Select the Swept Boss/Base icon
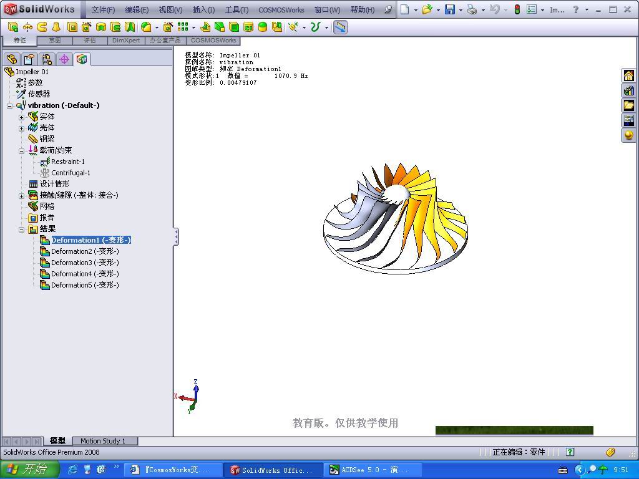The width and height of the screenshot is (639, 479). (x=42, y=27)
